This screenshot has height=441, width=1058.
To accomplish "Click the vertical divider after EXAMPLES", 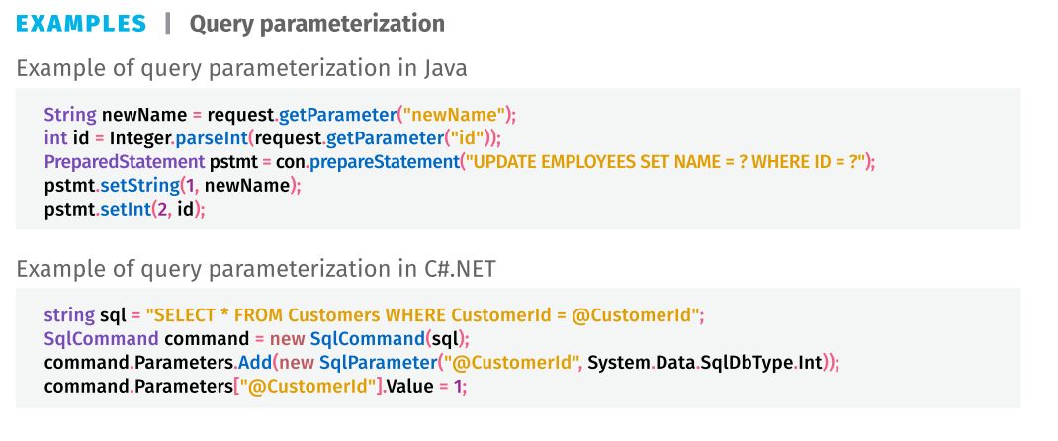I will coord(167,24).
